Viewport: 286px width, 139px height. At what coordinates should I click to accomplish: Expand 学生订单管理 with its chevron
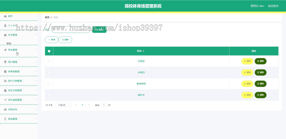(36, 90)
